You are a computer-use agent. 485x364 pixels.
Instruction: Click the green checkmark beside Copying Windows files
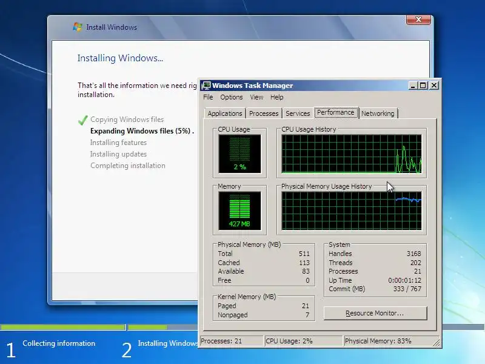83,120
